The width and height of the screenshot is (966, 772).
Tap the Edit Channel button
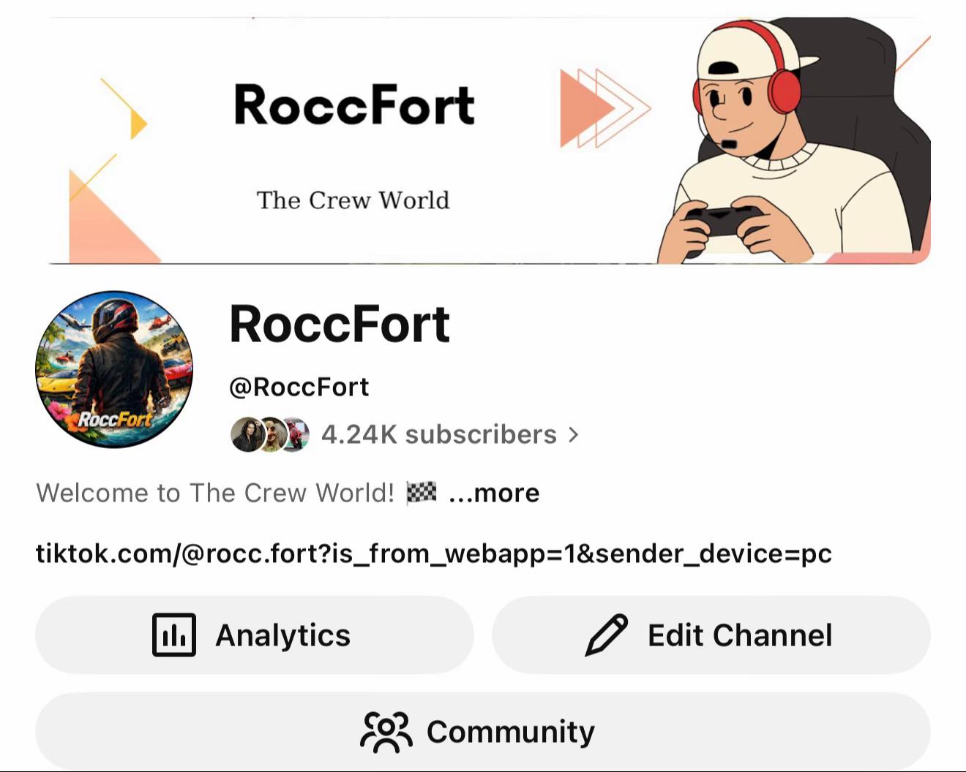coord(711,635)
